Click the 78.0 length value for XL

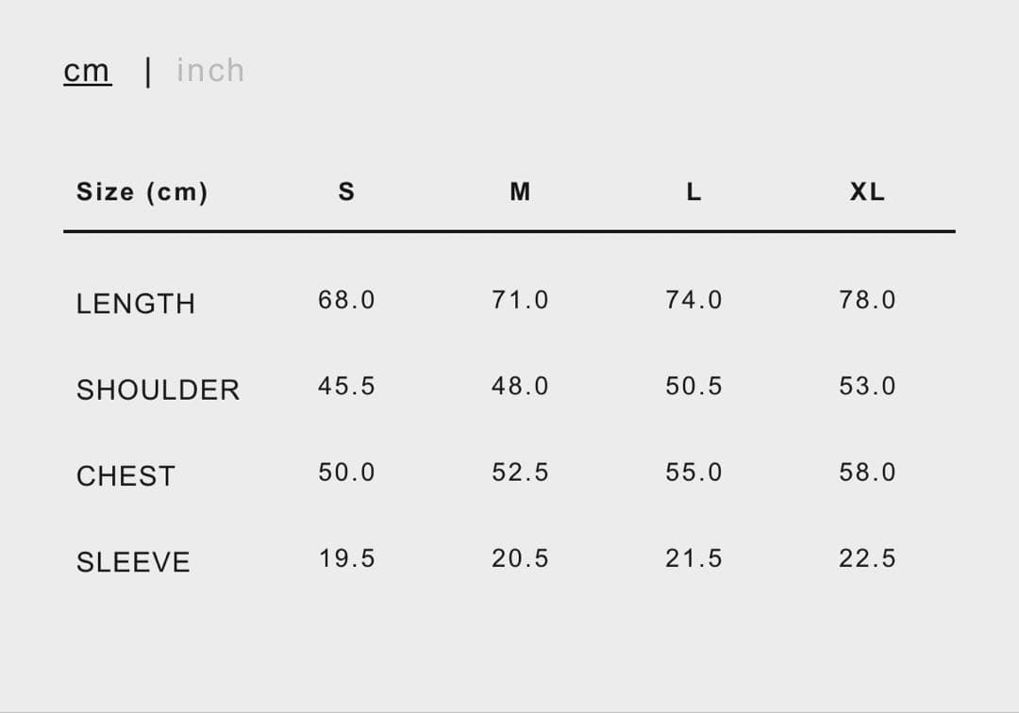coord(867,300)
